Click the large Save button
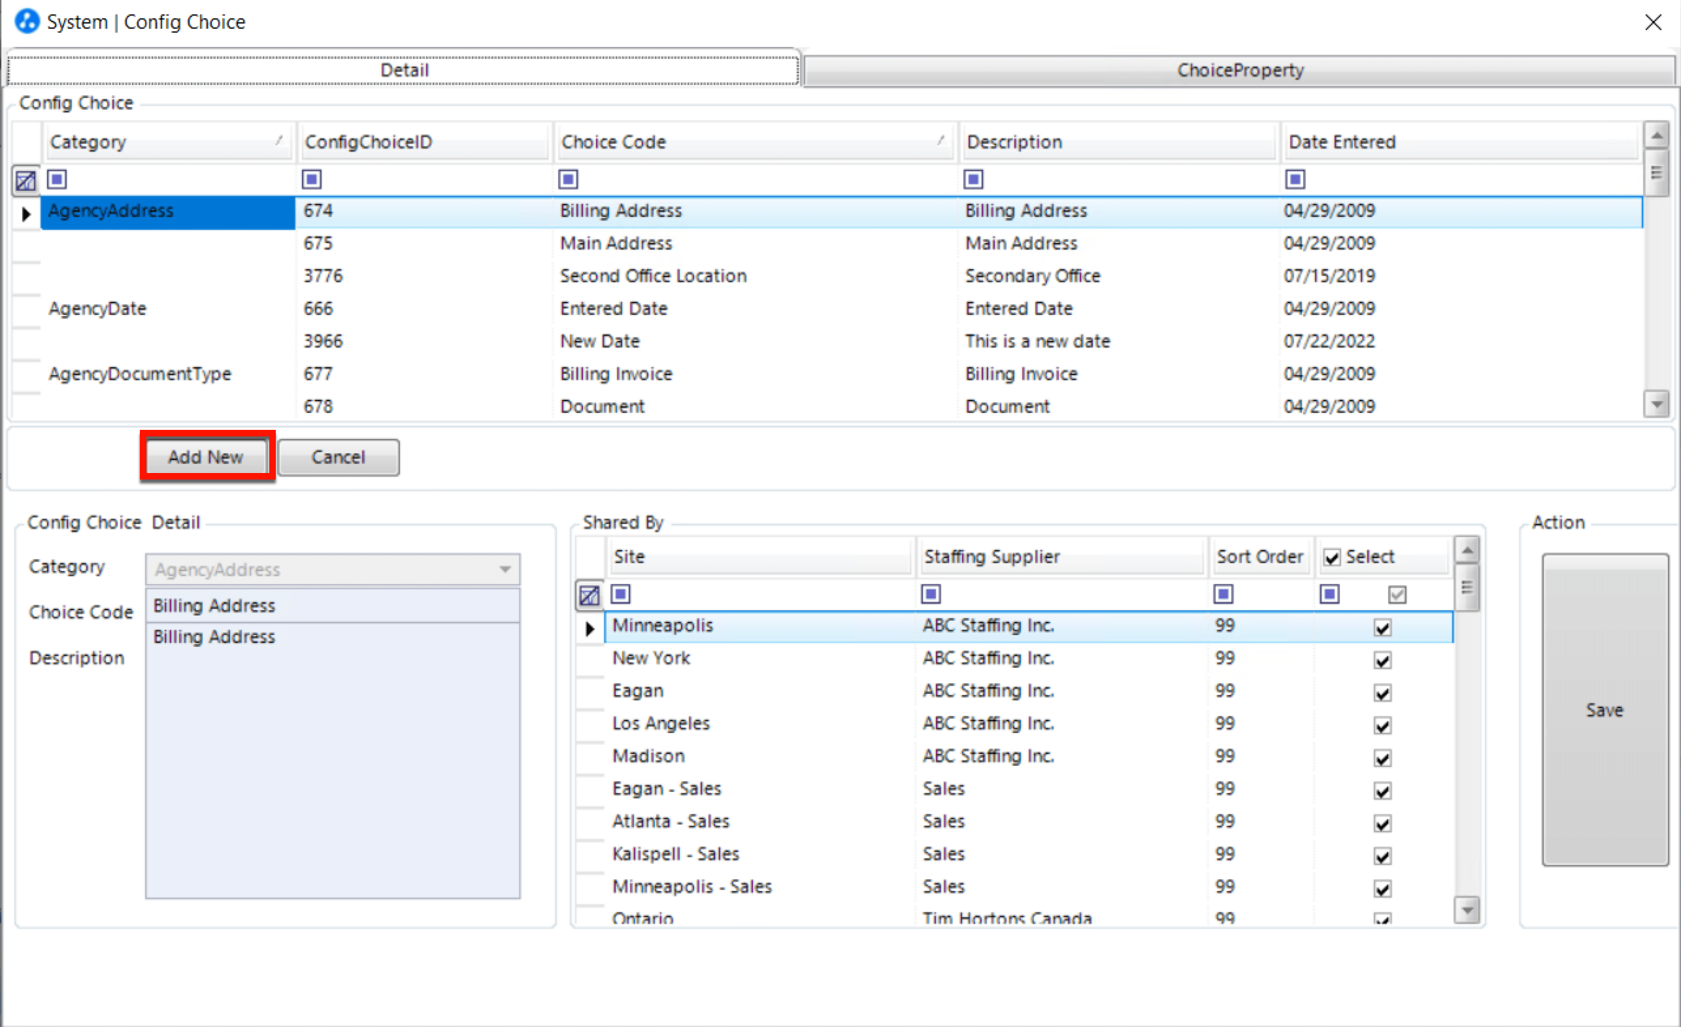 pos(1604,709)
